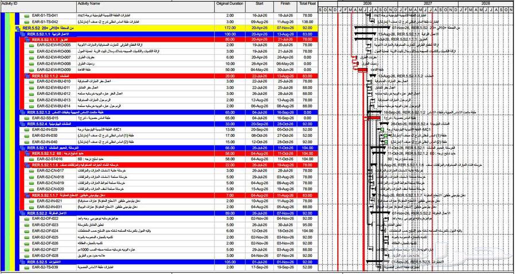Viewport: 516px width, 274px height.
Task: Click the 172.00 duration on RER.5.S2 band
Action: pyautogui.click(x=230, y=29)
